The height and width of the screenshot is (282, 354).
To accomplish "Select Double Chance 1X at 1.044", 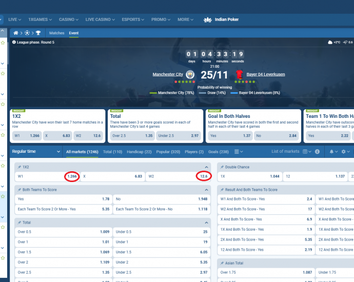I will click(250, 176).
